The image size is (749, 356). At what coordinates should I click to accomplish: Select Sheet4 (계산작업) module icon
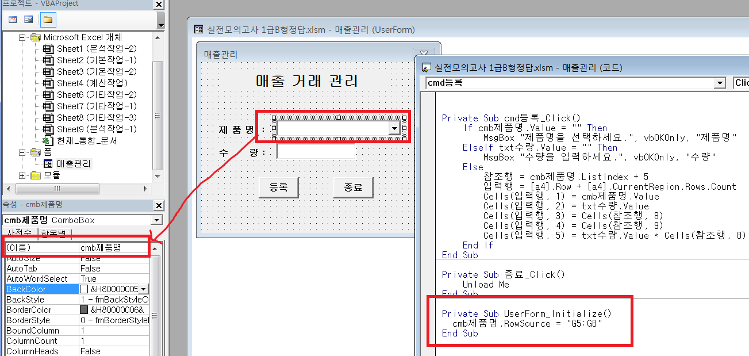click(x=48, y=83)
